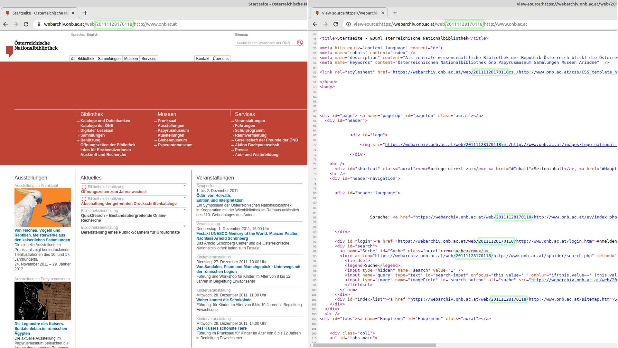Open the Sammlungen navigation menu
The height and width of the screenshot is (348, 618).
coord(109,59)
